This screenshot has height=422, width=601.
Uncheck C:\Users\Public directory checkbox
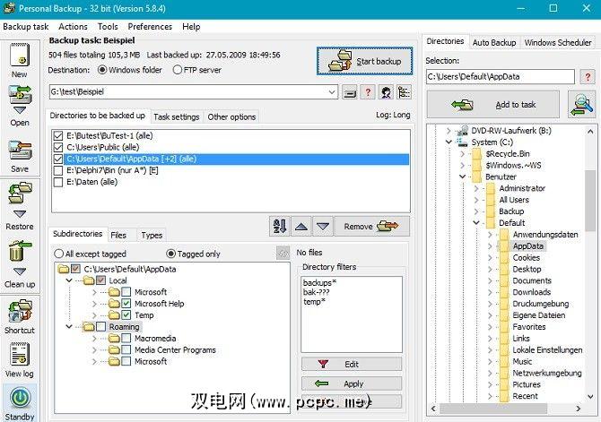point(58,147)
